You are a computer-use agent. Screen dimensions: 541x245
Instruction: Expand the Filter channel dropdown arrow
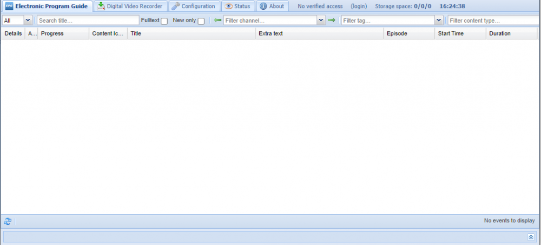click(321, 21)
